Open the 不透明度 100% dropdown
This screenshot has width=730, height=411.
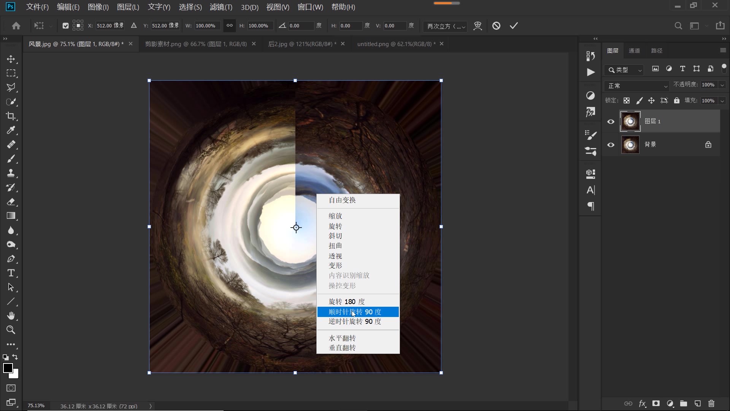pyautogui.click(x=722, y=84)
